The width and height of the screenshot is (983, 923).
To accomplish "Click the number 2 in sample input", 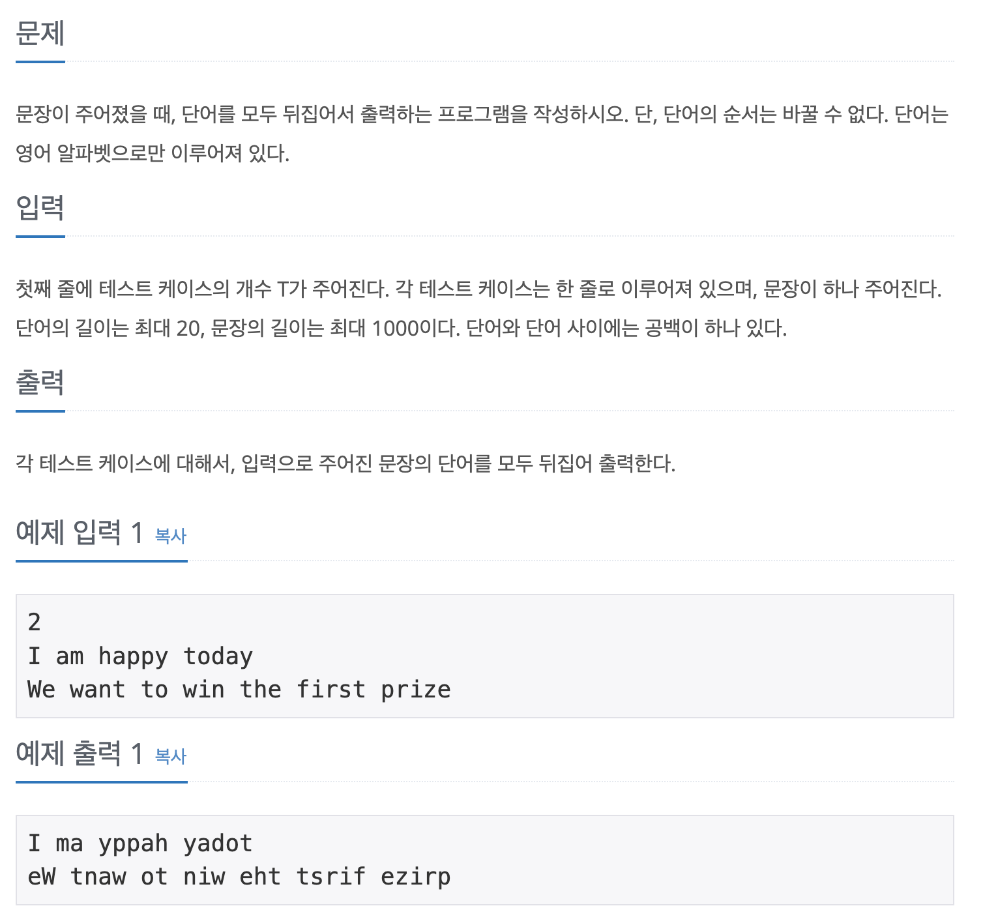I will point(35,623).
